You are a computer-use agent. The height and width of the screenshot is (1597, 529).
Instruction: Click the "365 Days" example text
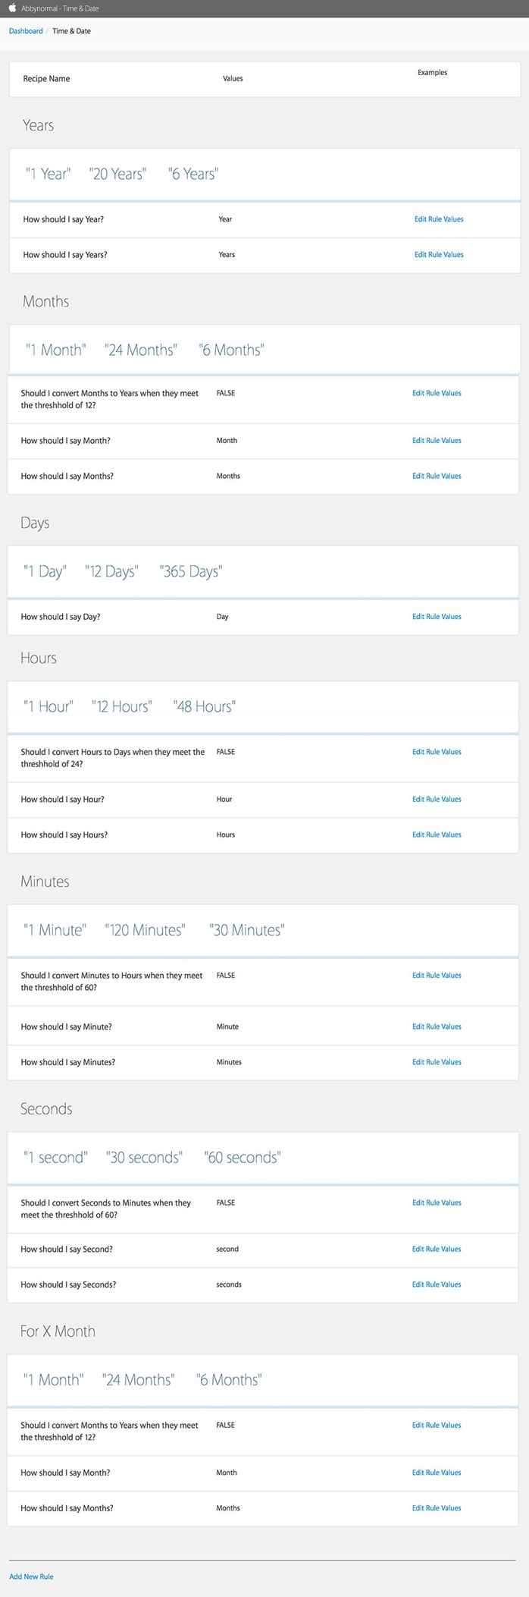point(191,571)
